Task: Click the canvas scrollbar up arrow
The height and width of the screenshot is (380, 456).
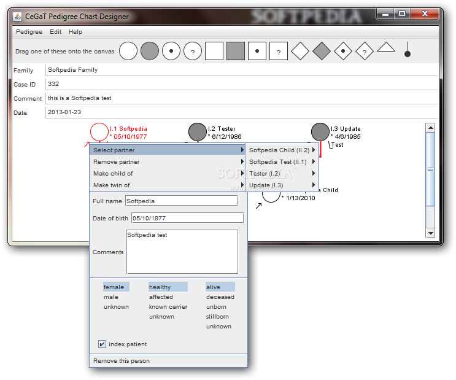Action: pyautogui.click(x=430, y=128)
